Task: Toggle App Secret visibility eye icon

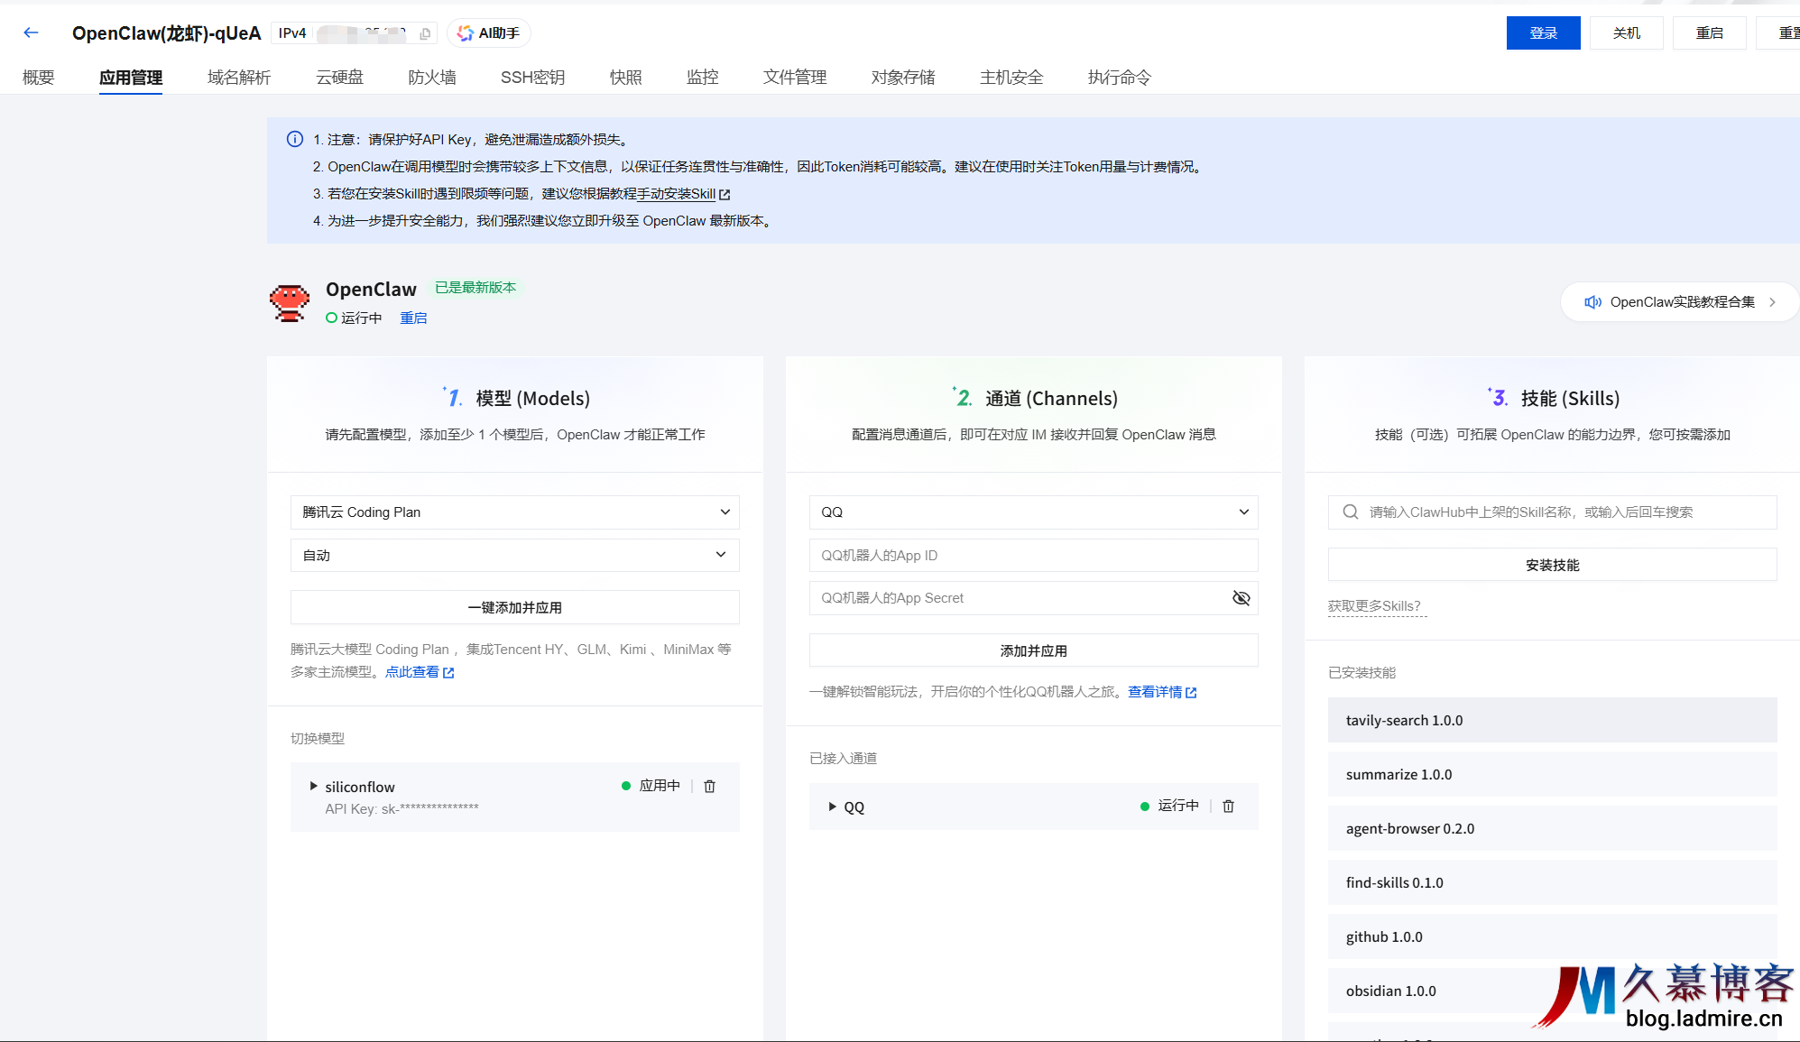Action: tap(1241, 598)
